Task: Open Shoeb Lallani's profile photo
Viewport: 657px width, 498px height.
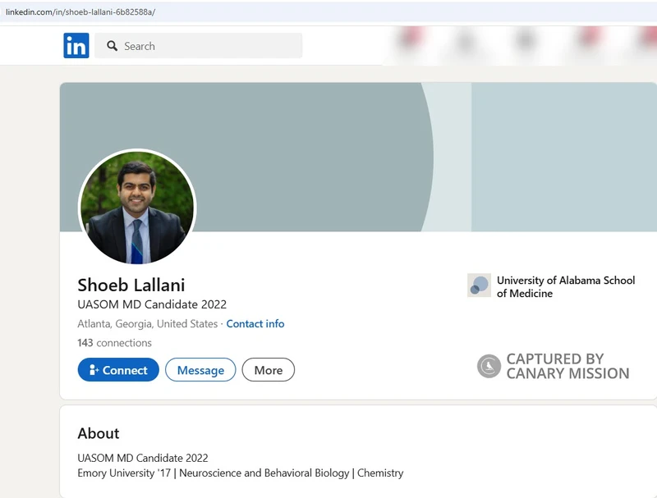Action: pyautogui.click(x=137, y=207)
